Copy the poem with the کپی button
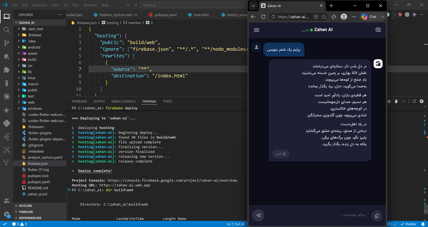Screen dimensions: 428x227 pyautogui.click(x=281, y=154)
